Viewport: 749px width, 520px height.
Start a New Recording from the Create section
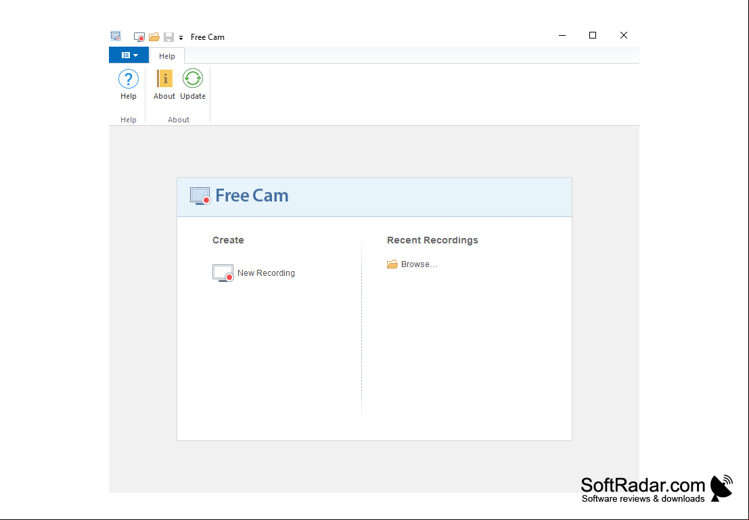[x=254, y=273]
